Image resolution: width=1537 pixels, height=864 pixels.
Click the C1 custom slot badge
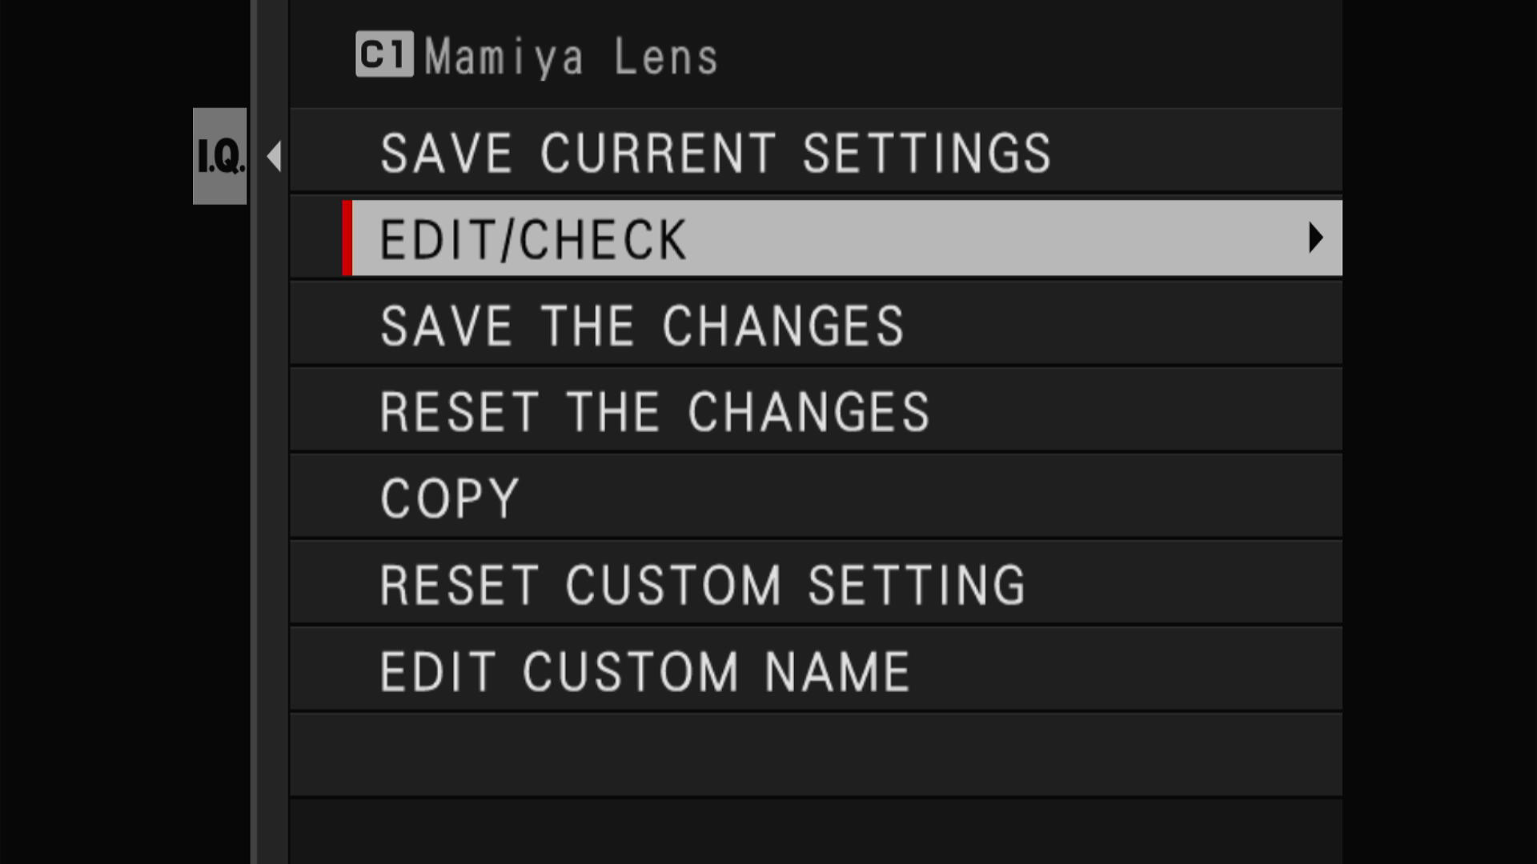point(384,54)
